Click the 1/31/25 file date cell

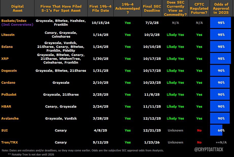pyautogui.click(x=101, y=71)
